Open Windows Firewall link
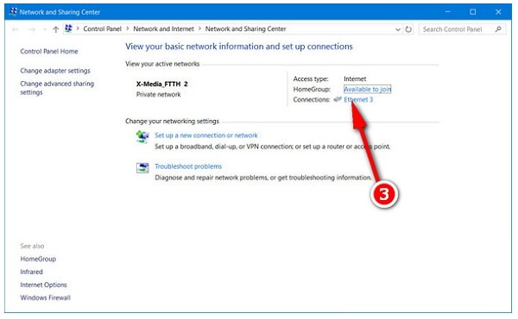Image resolution: width=518 pixels, height=319 pixels. click(45, 297)
